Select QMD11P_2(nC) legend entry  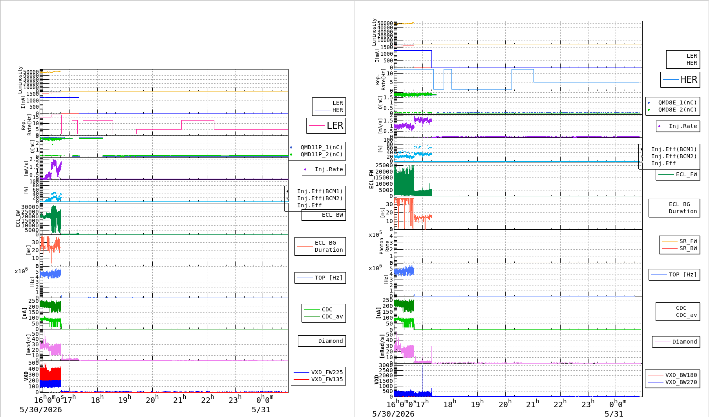pos(322,154)
